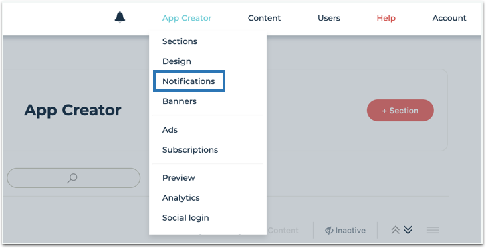Viewport: 486px width, 248px height.
Task: Open Subscriptions menu entry
Action: pos(191,149)
